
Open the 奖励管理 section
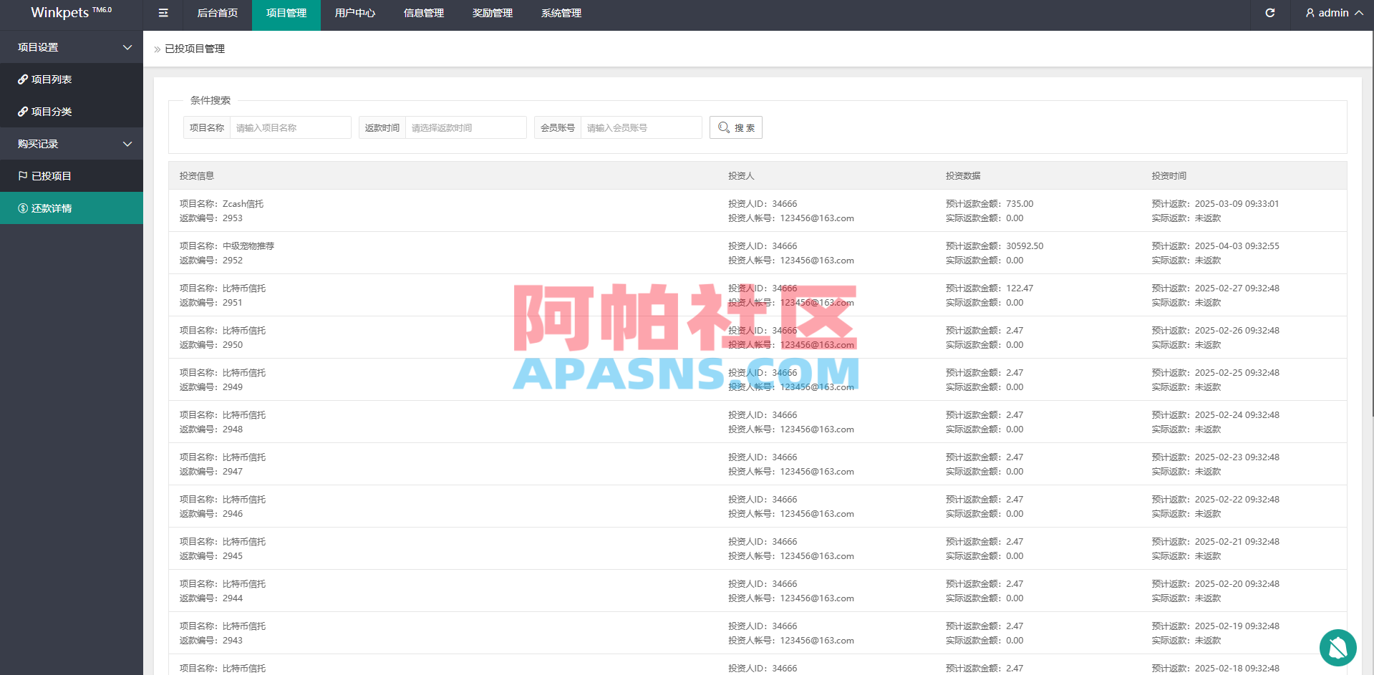coord(492,13)
